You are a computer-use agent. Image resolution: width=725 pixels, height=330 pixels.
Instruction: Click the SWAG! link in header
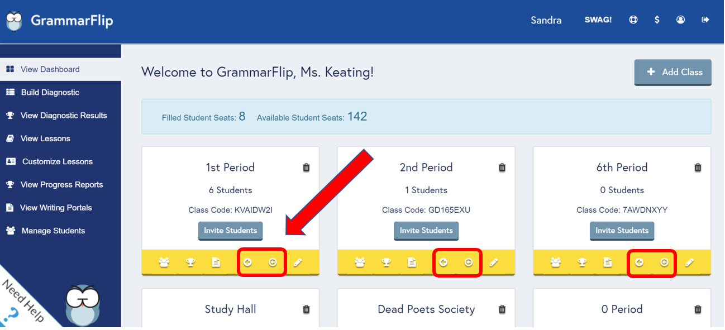pos(598,20)
